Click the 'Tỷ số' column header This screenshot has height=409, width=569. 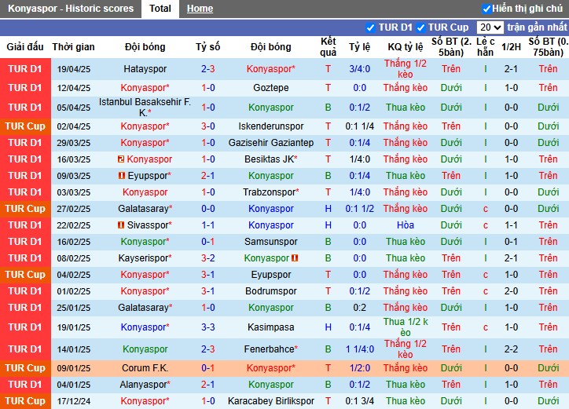pyautogui.click(x=208, y=47)
